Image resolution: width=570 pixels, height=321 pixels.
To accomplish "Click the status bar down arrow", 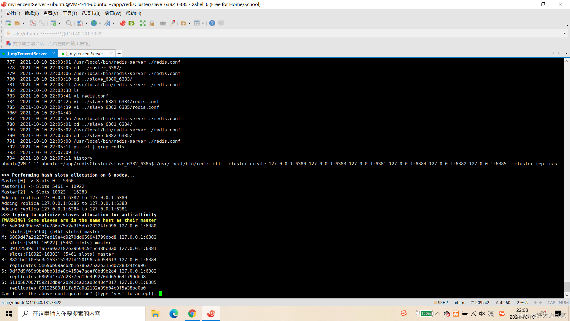I will tap(540, 303).
